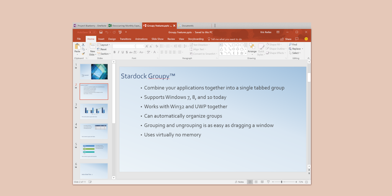Click the smiley feedback icon
The image size is (392, 196).
click(306, 39)
